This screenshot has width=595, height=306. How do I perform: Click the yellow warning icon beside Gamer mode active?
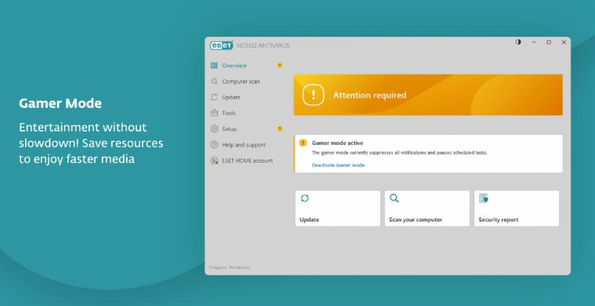coord(303,143)
